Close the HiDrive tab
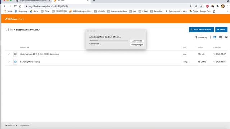230x129 pixels. point(88,1)
